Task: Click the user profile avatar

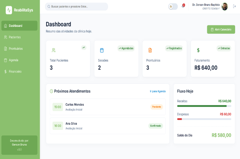Action: click(x=225, y=6)
